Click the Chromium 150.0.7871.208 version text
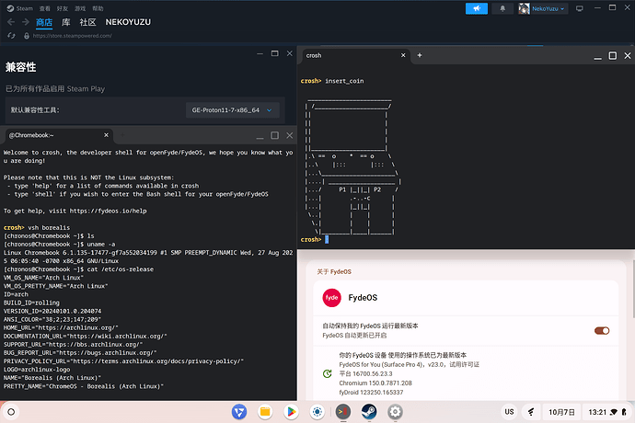Image resolution: width=635 pixels, height=423 pixels. click(375, 383)
